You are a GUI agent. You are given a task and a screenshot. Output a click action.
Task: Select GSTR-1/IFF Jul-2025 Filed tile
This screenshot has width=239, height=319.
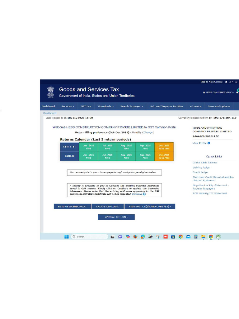(x=107, y=147)
